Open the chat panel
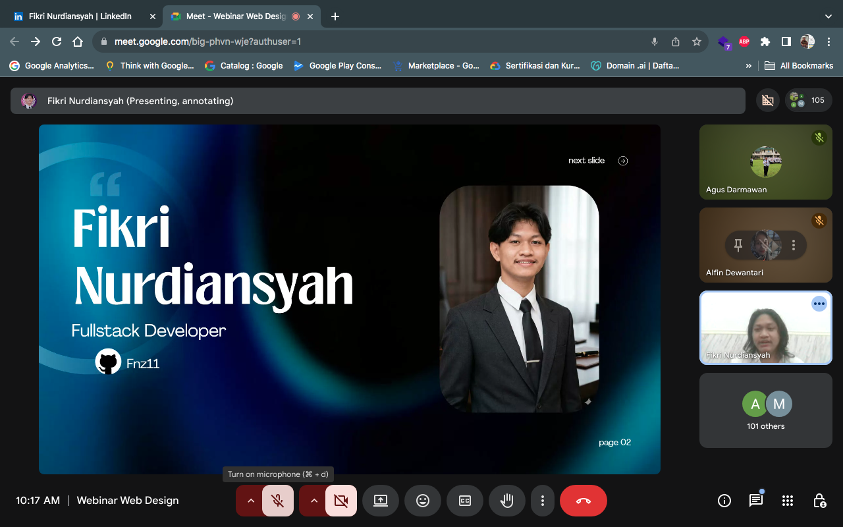 pos(756,501)
